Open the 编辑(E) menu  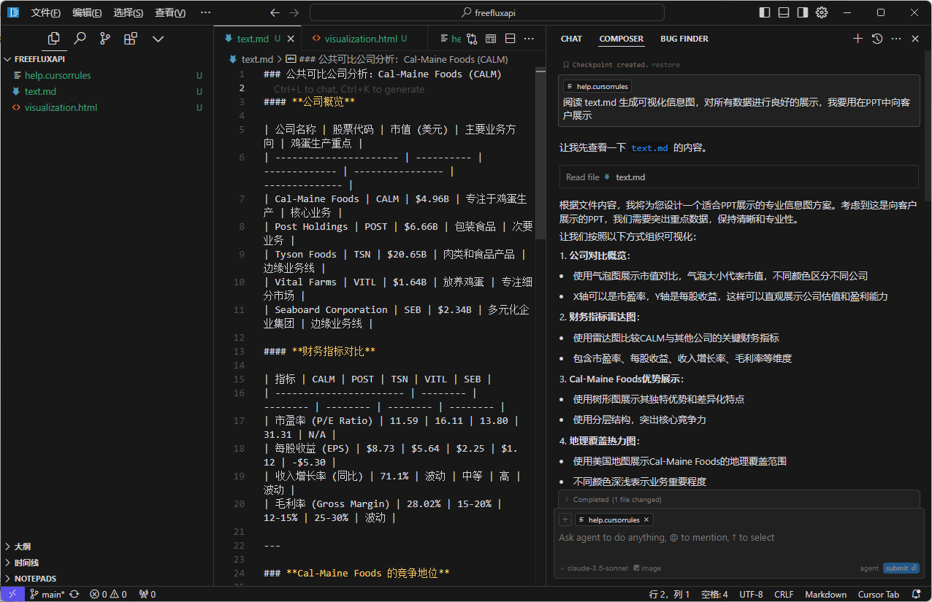[87, 12]
